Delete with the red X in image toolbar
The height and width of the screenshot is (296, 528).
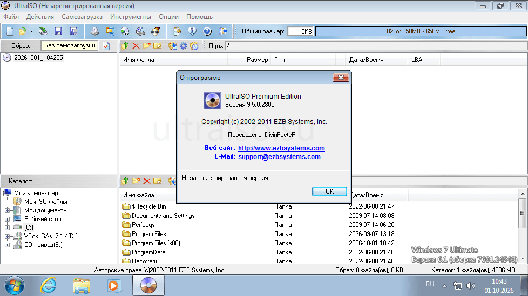click(136, 46)
